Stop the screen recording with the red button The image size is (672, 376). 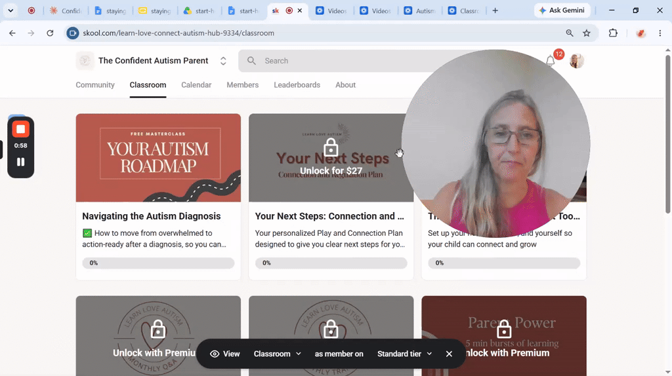click(20, 129)
